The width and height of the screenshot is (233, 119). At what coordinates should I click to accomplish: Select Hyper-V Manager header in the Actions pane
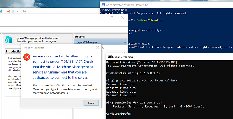pyautogui.click(x=101, y=42)
